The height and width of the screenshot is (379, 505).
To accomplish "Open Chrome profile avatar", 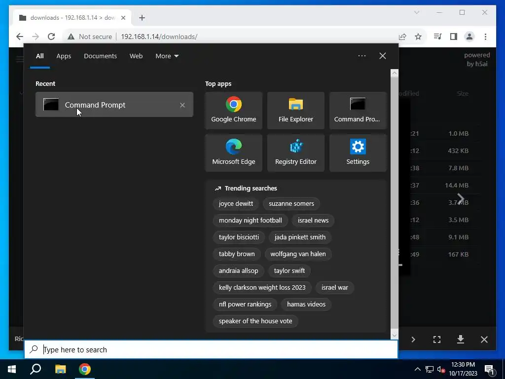I will pos(469,37).
